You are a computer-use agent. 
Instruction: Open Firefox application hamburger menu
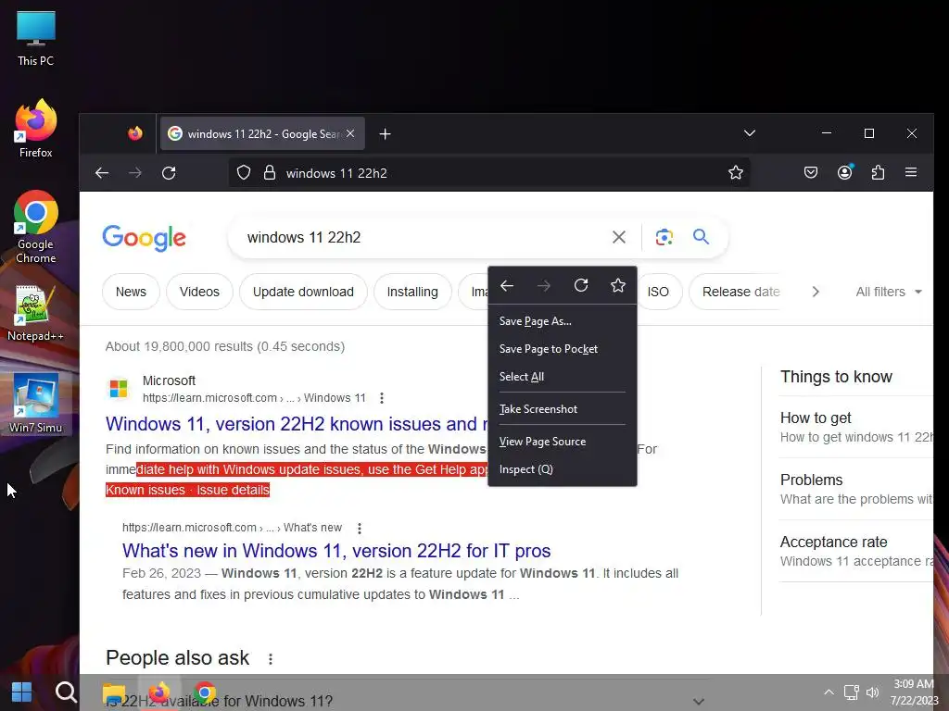911,172
